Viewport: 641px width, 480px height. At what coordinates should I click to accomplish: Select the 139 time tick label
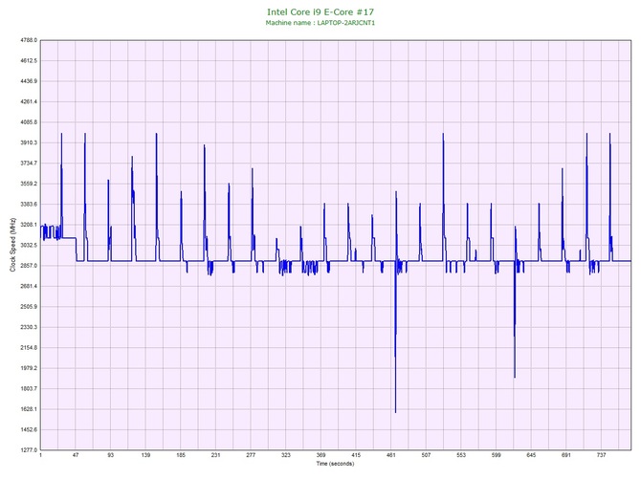point(145,455)
